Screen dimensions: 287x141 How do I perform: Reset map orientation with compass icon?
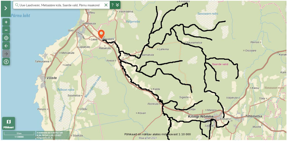tap(6, 61)
